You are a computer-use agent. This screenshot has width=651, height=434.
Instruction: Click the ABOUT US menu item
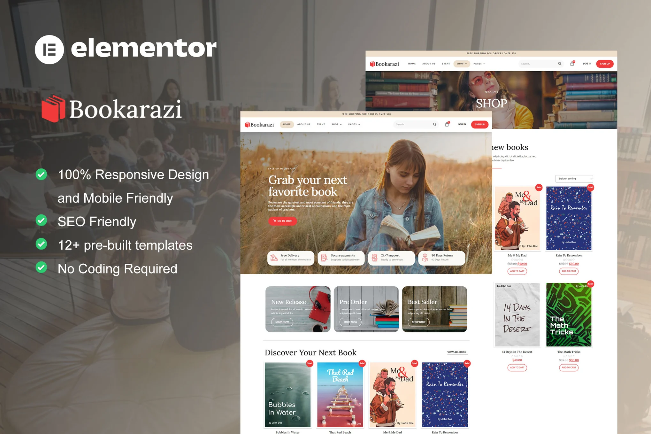(x=303, y=125)
